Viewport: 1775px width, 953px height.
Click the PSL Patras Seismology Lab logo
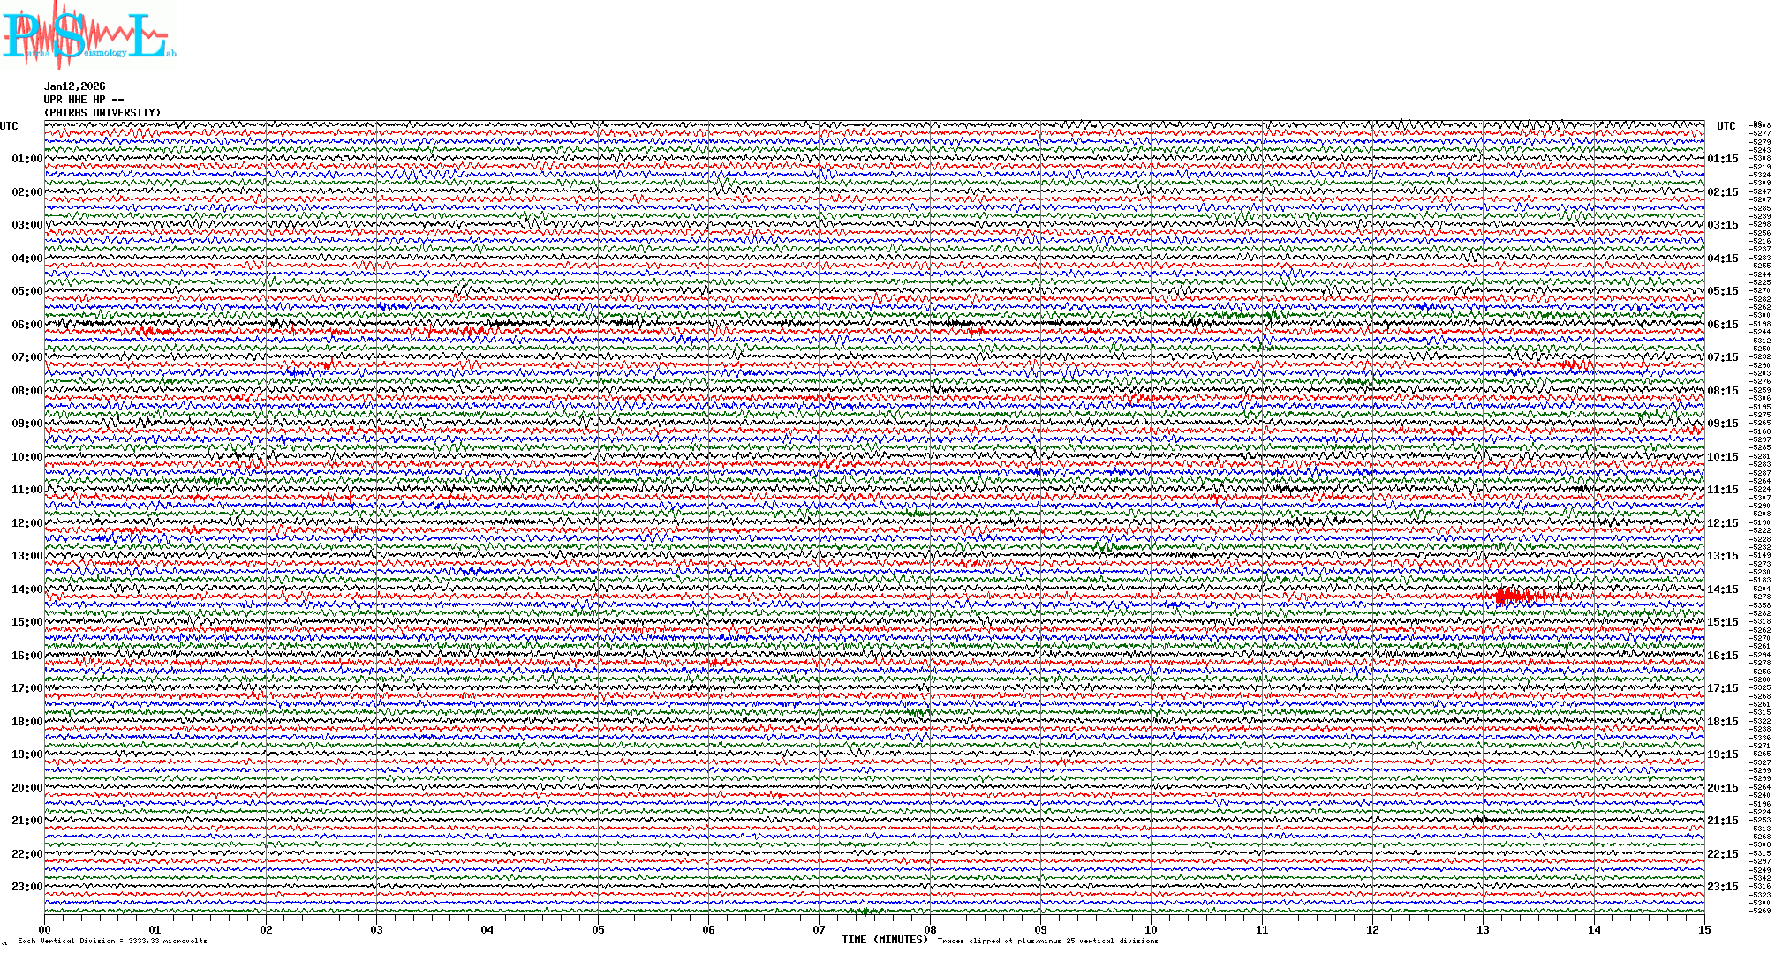88,35
